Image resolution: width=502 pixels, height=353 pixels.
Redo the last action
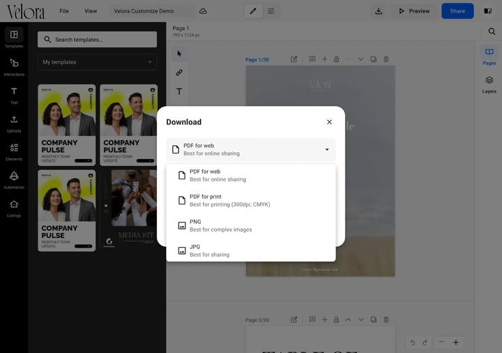[x=425, y=343]
